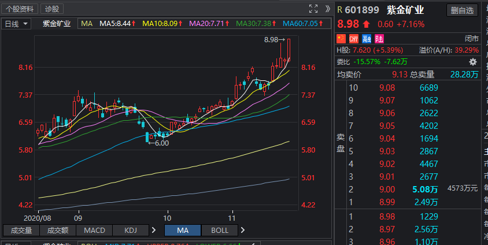This screenshot has width=488, height=245.
Task: Click the +7.16% change value
Action: pos(412,24)
